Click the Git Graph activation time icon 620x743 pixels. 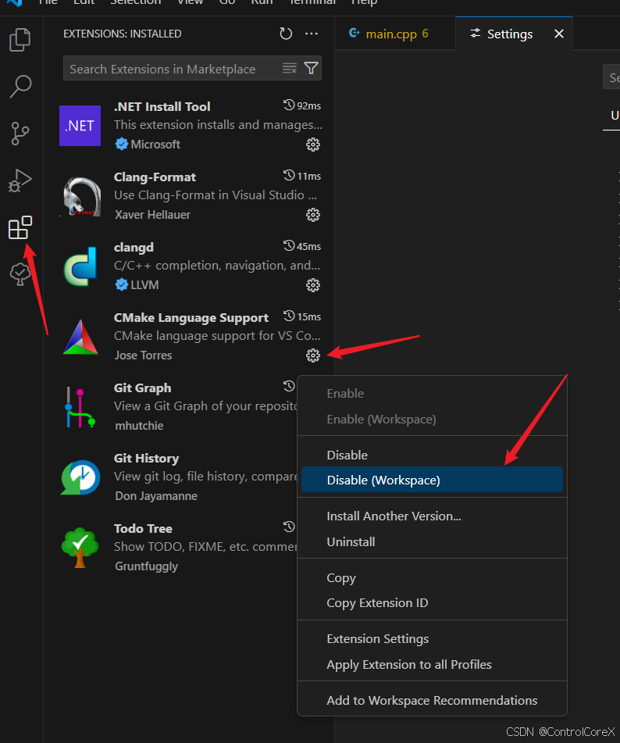tap(289, 386)
